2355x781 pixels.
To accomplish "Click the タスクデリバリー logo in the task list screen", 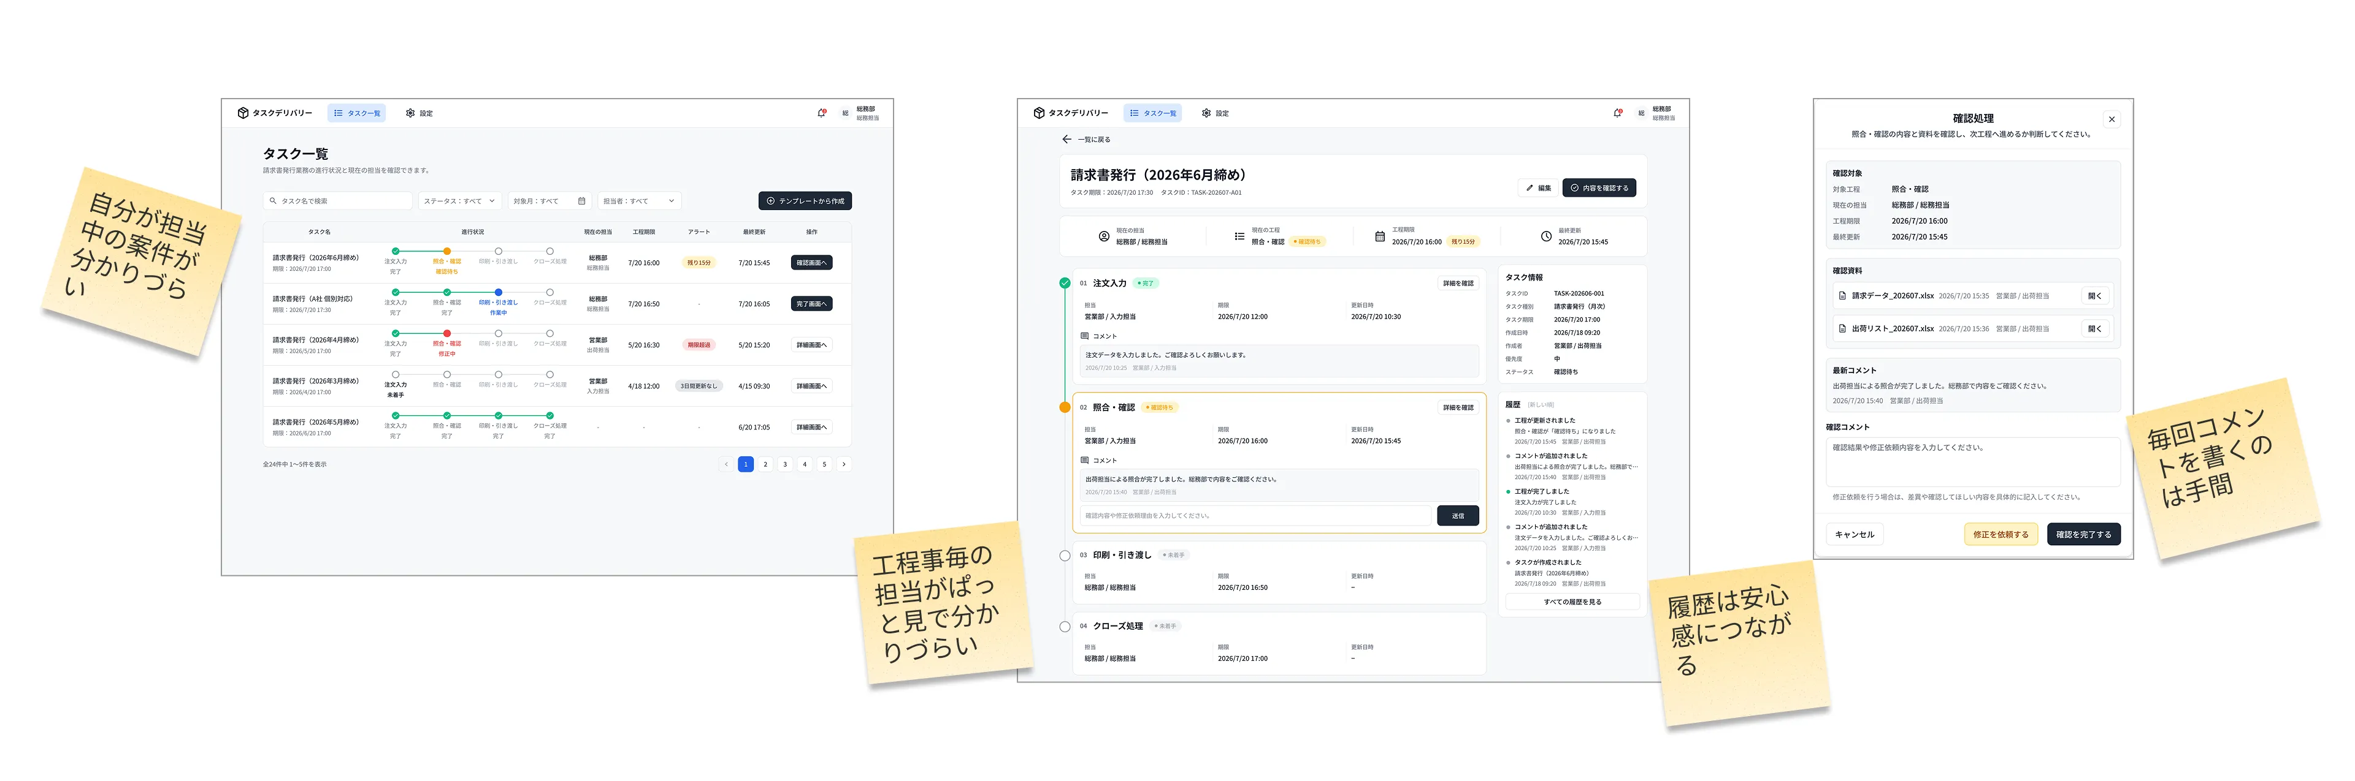I will pos(274,113).
